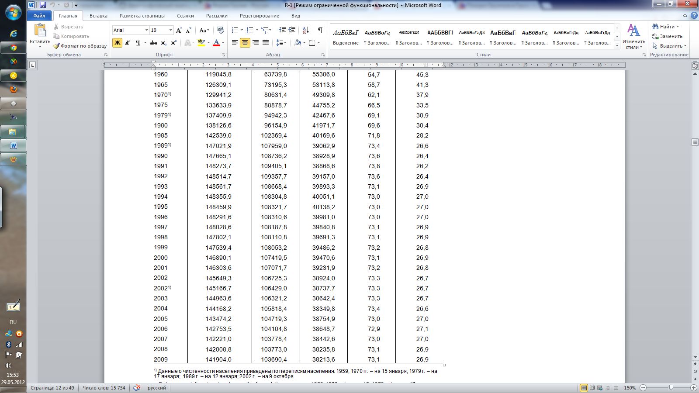
Task: Click the vertical scrollbar thumb
Action: (695, 142)
